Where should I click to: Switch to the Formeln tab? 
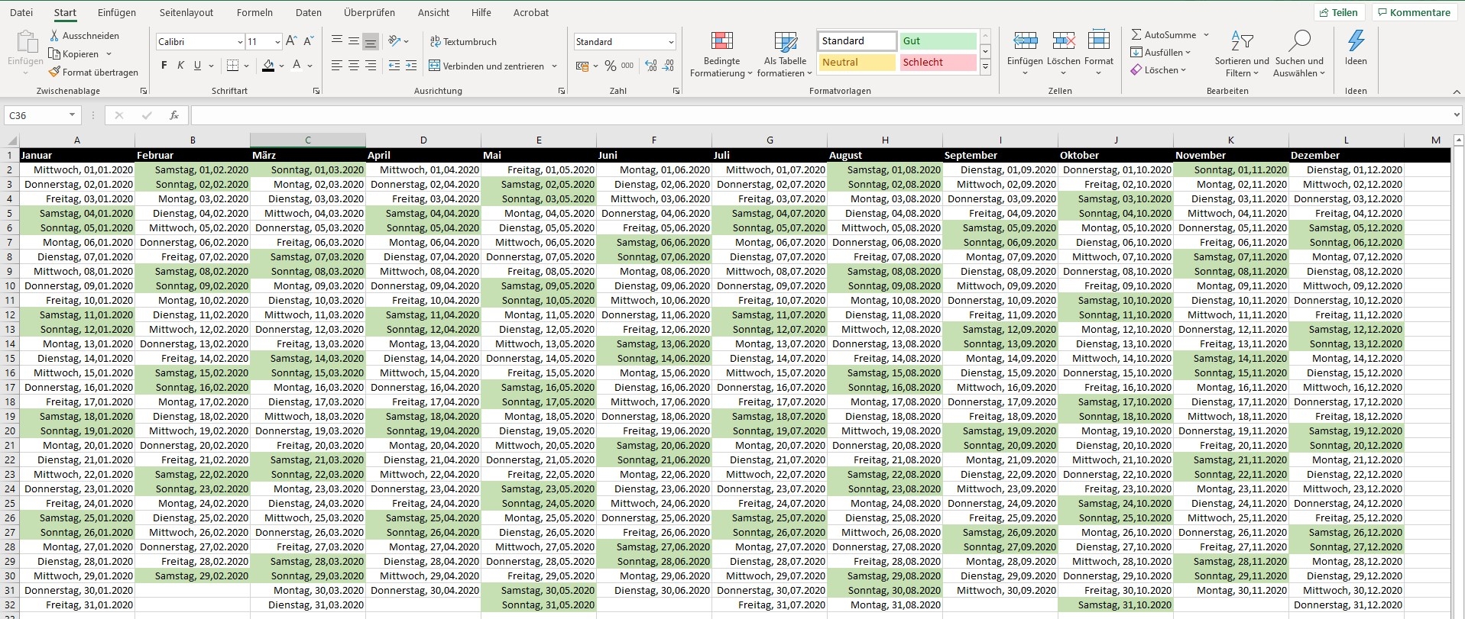click(254, 12)
